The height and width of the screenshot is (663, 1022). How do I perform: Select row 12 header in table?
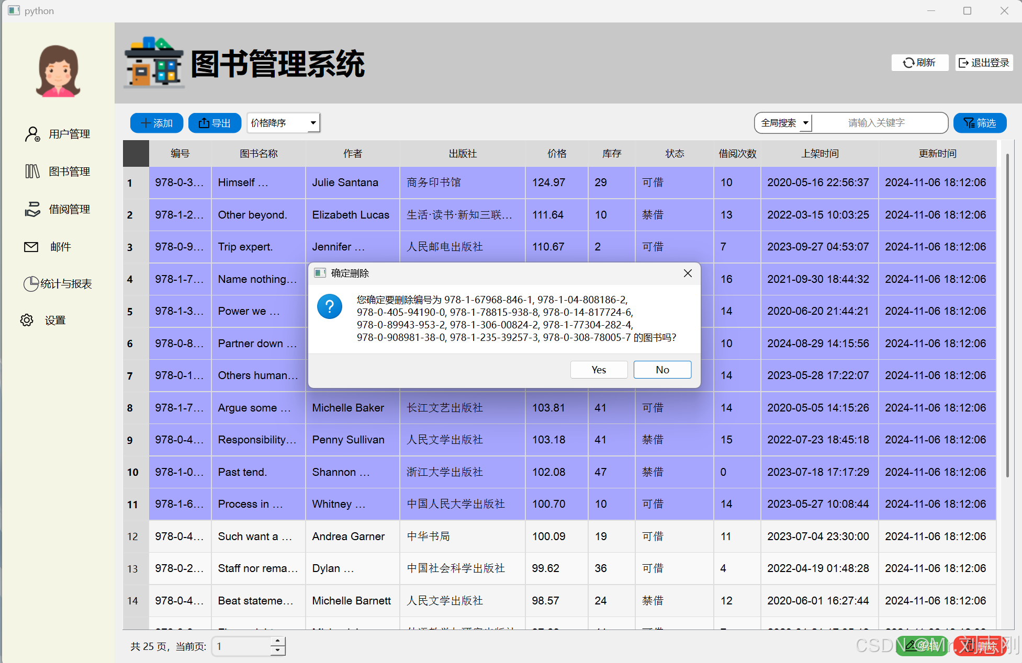(133, 536)
